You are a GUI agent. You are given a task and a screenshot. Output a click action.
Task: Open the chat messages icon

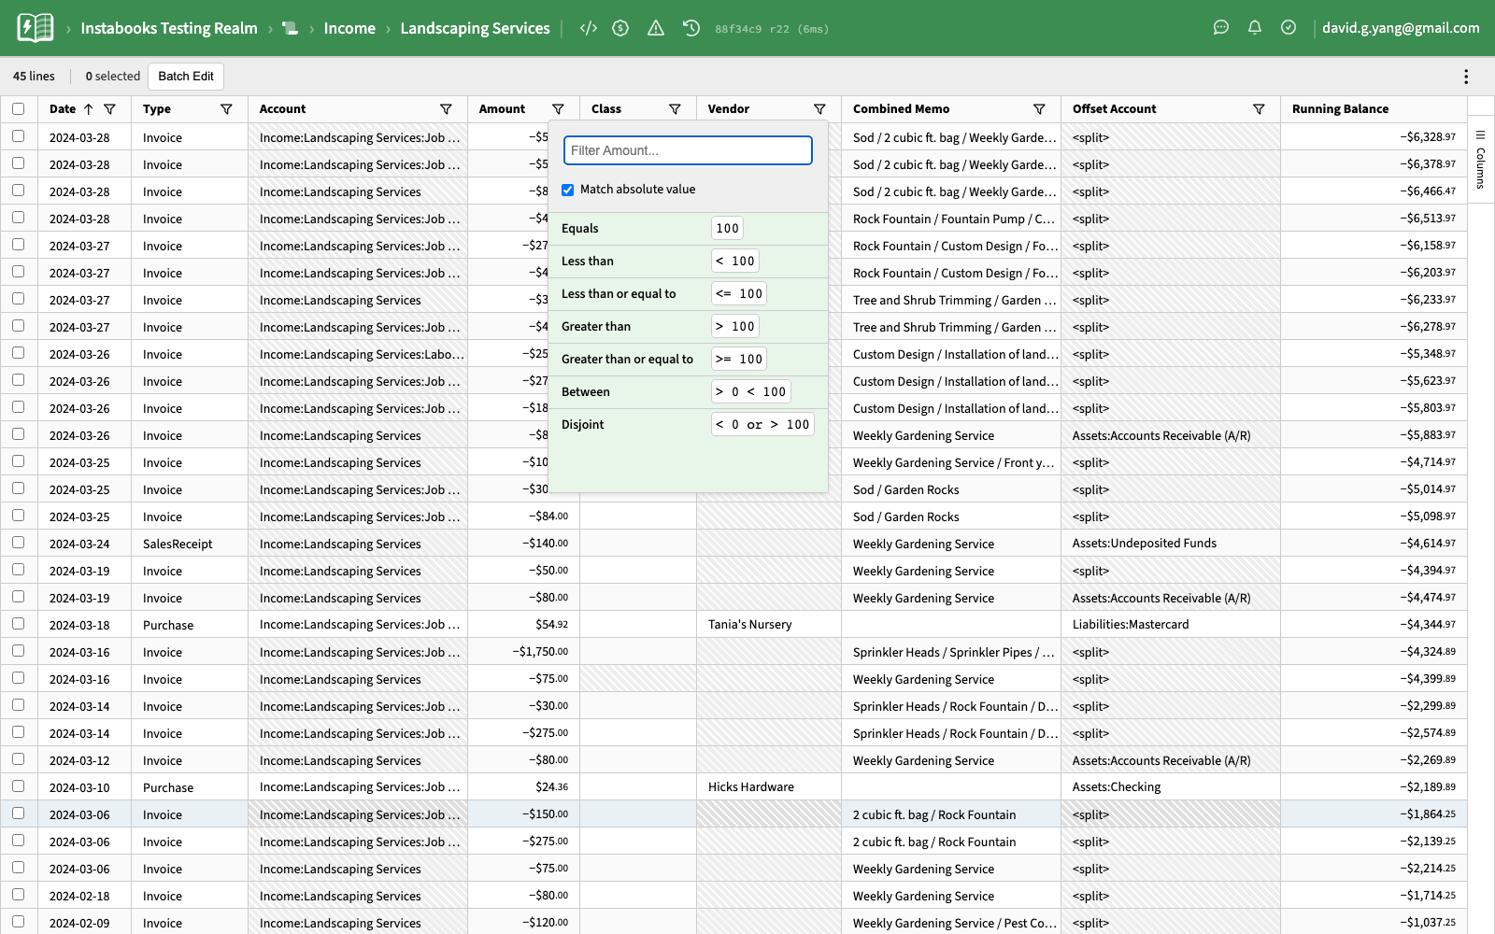[1221, 27]
